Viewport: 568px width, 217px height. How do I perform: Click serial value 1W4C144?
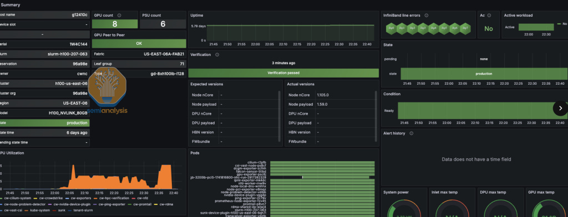[79, 44]
